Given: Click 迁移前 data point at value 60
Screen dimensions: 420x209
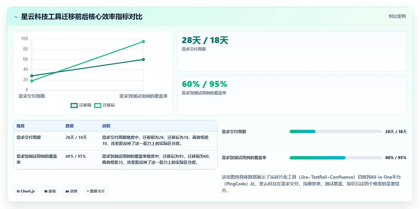Looking at the screenshot, I should click(x=143, y=59).
